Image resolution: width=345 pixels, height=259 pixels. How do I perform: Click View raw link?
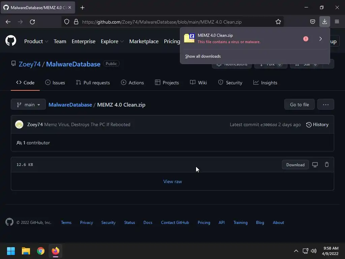[x=172, y=181]
